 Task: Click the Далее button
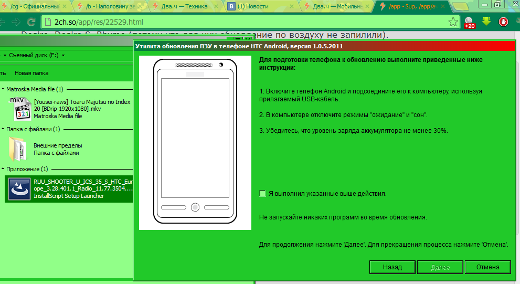point(440,267)
